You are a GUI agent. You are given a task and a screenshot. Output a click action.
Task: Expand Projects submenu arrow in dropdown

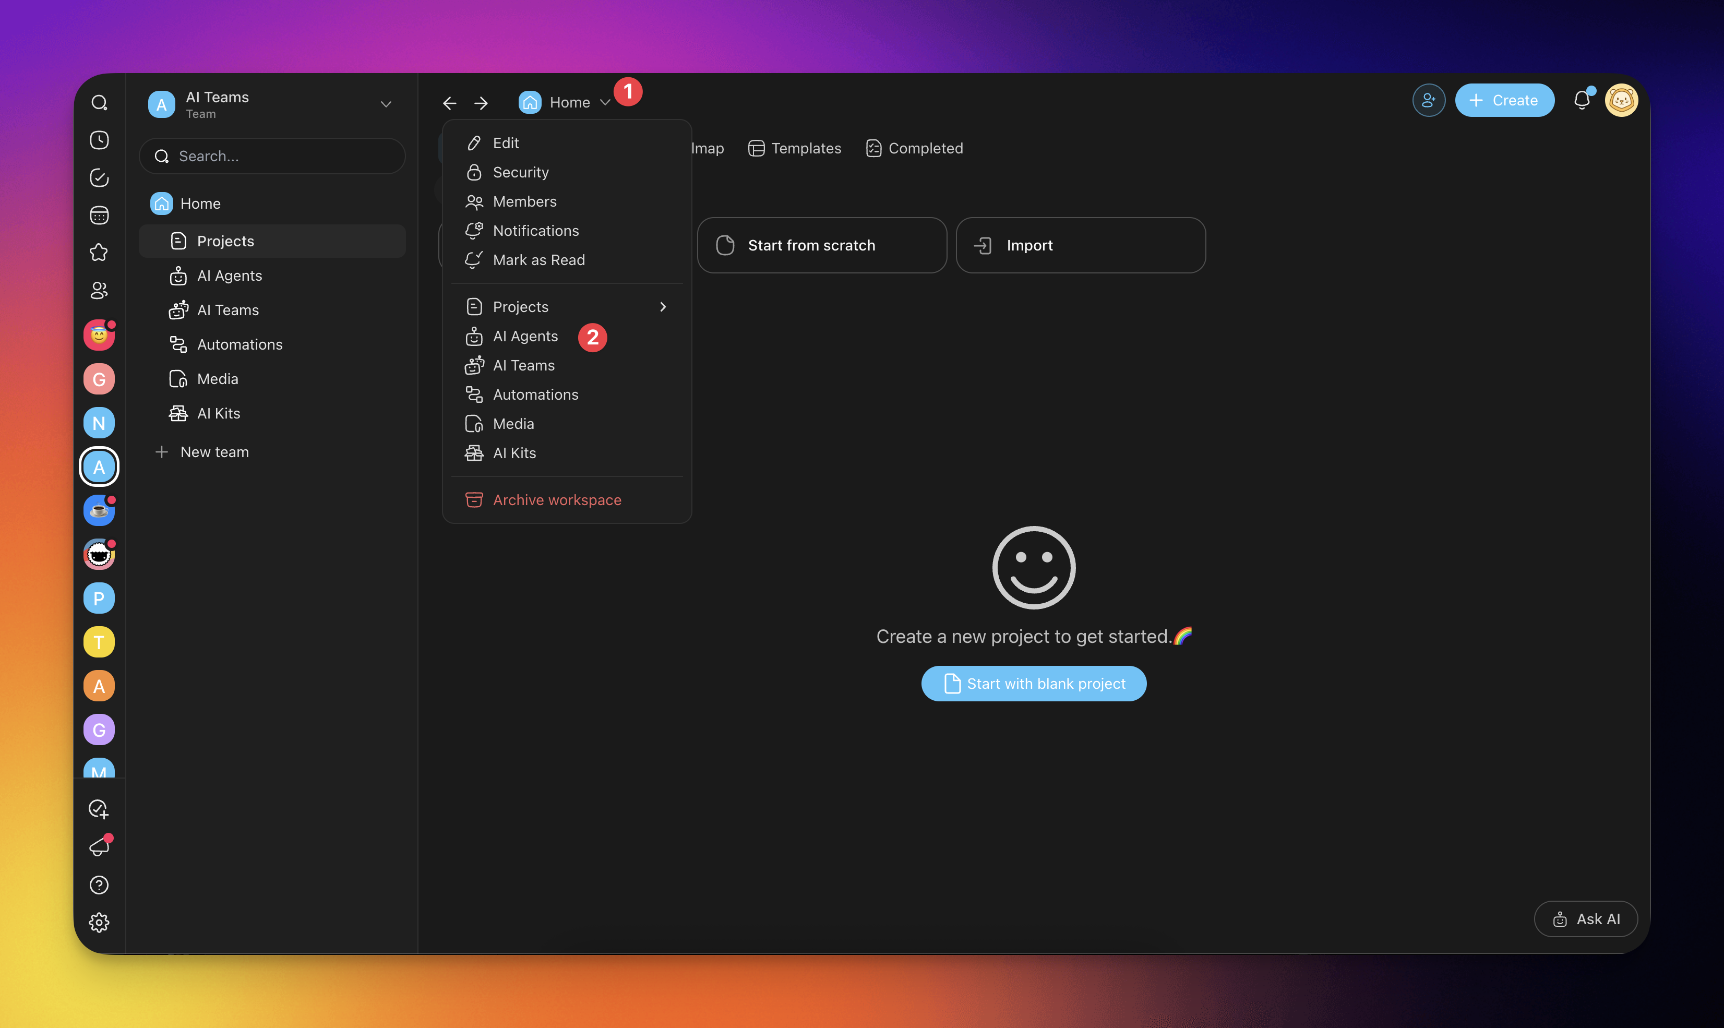click(x=663, y=307)
